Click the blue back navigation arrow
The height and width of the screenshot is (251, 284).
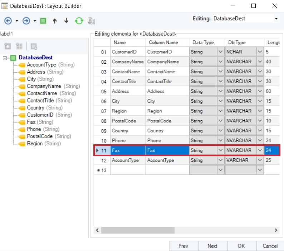click(x=8, y=21)
